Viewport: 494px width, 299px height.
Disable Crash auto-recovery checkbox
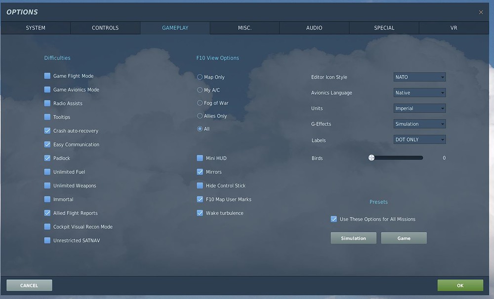[47, 131]
